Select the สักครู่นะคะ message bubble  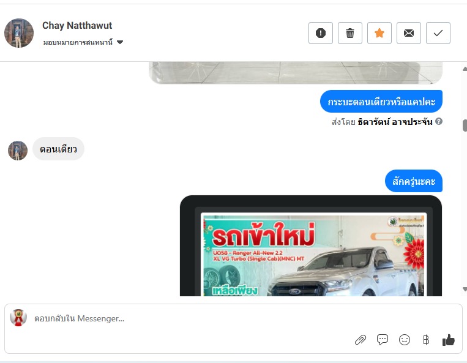pyautogui.click(x=414, y=181)
